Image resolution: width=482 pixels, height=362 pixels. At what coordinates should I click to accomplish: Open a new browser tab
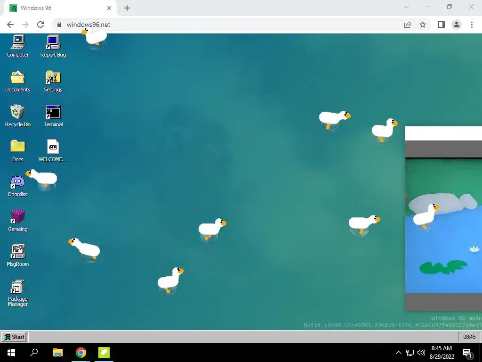pyautogui.click(x=127, y=8)
